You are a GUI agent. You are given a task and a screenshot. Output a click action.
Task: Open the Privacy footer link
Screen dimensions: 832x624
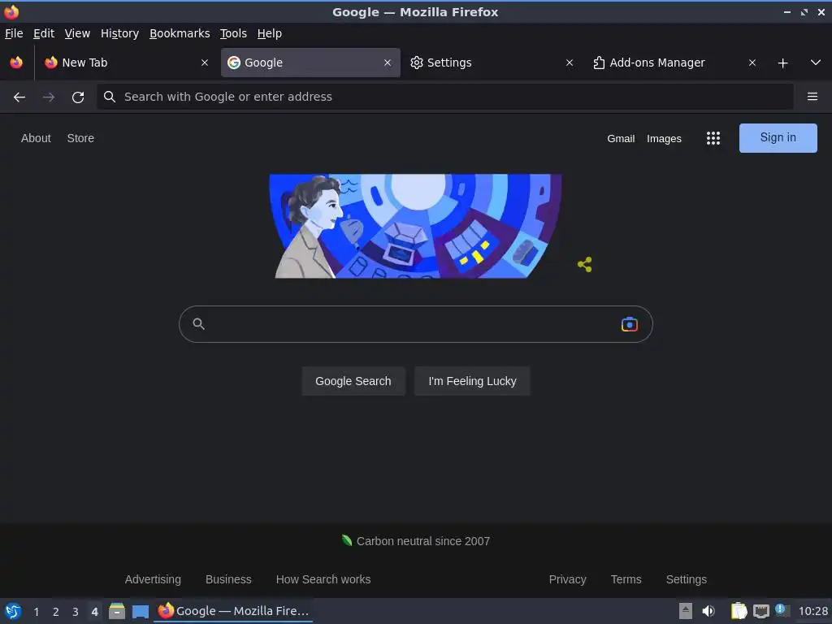pos(567,579)
